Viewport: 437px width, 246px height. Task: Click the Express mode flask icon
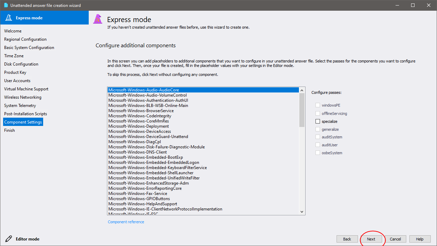(x=9, y=18)
